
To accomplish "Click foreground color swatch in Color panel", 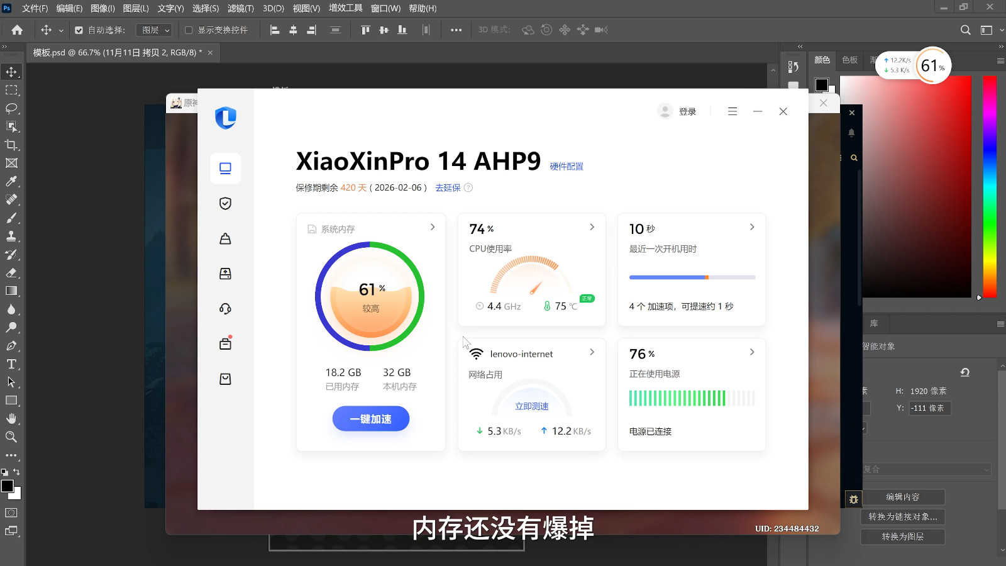I will pos(821,85).
